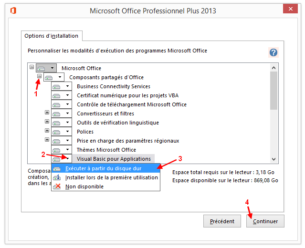
Task: Collapse the Microsoft Office root node
Action: pos(32,68)
